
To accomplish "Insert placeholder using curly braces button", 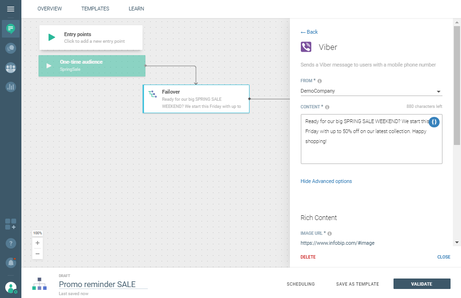I will tap(434, 122).
